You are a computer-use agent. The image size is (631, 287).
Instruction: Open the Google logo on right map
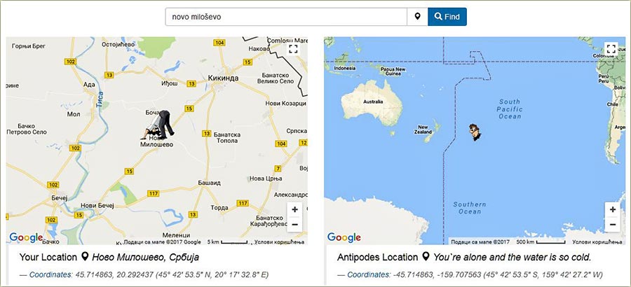click(x=344, y=237)
